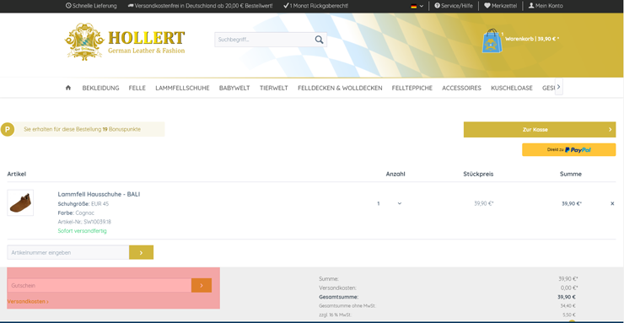Open the FELLTEPPICHE menu
Viewport: 624px width, 323px height.
pos(412,88)
